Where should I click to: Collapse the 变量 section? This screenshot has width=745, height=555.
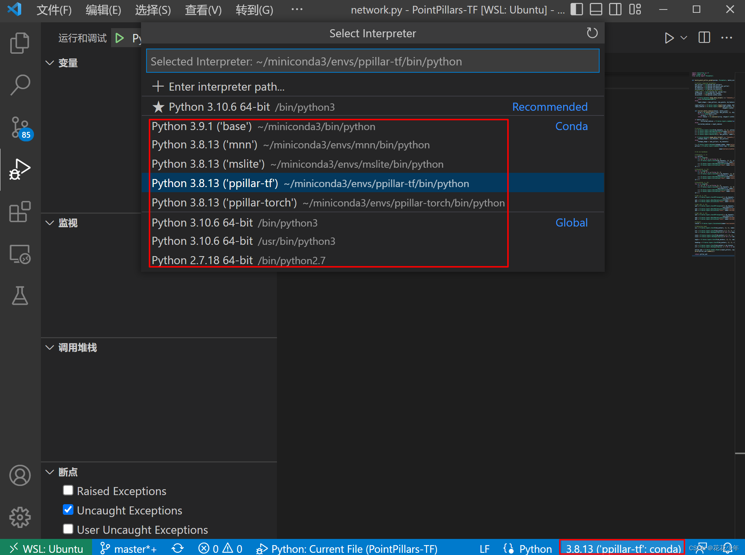50,62
